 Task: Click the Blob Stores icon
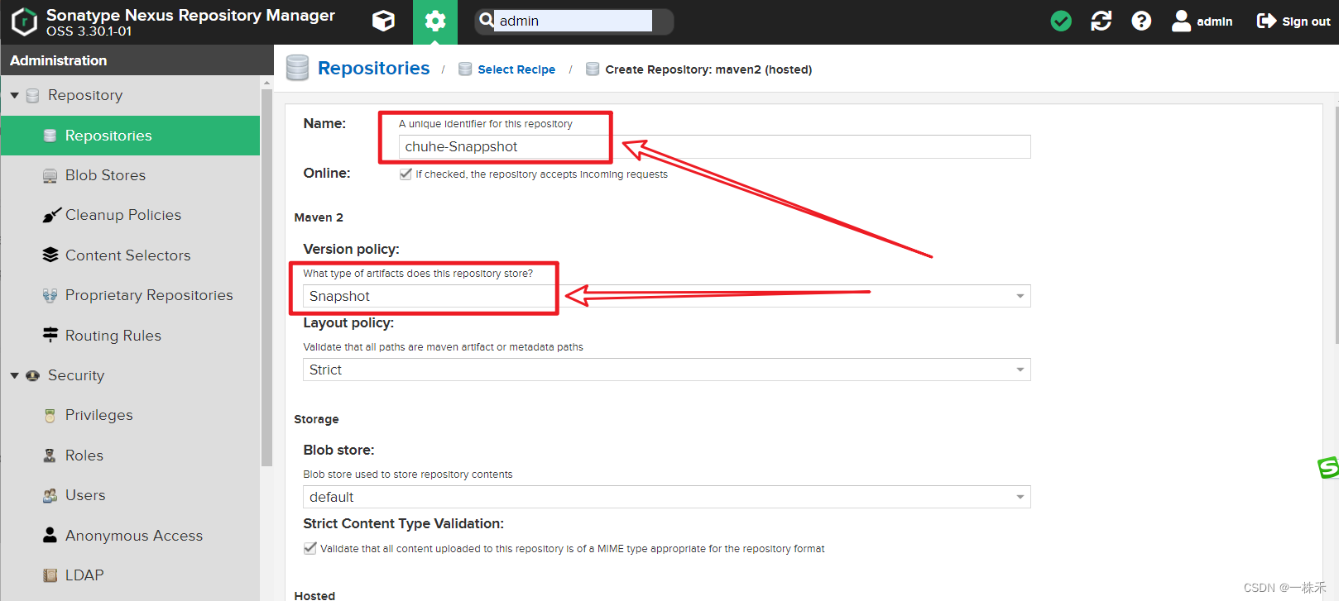(x=50, y=175)
